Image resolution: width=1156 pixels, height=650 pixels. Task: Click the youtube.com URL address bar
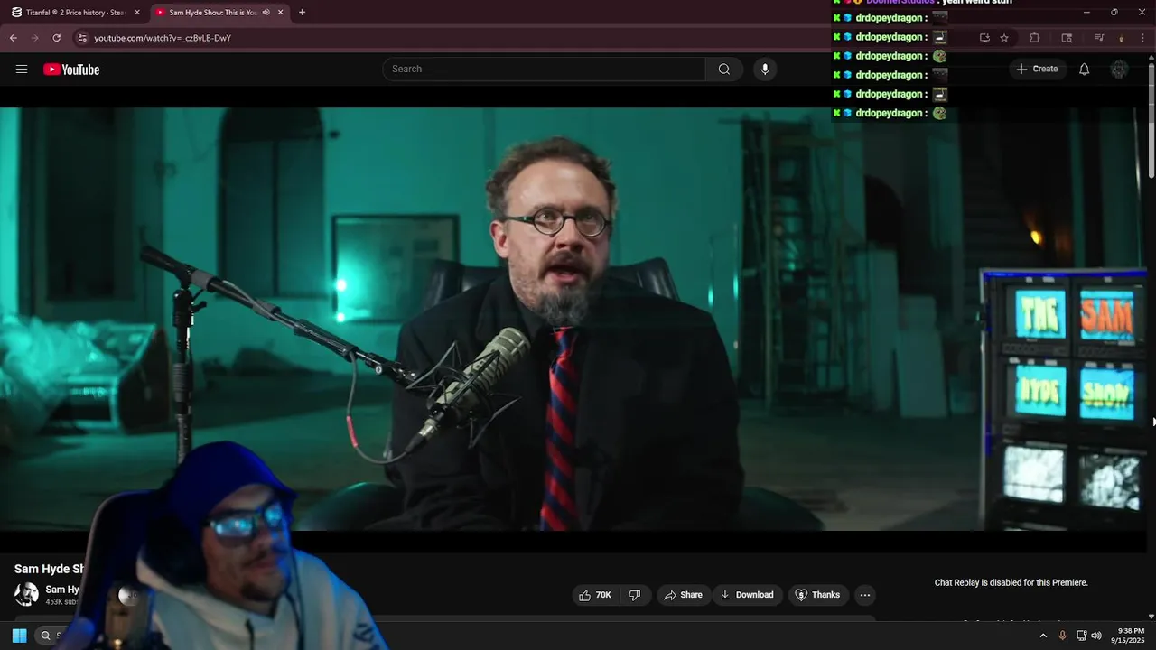[x=163, y=38]
